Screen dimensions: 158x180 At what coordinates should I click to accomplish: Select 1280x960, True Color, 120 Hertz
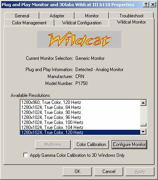pyautogui.click(x=80, y=102)
